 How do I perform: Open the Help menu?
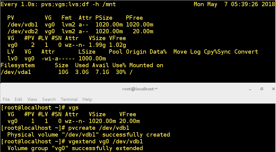tap(87, 99)
